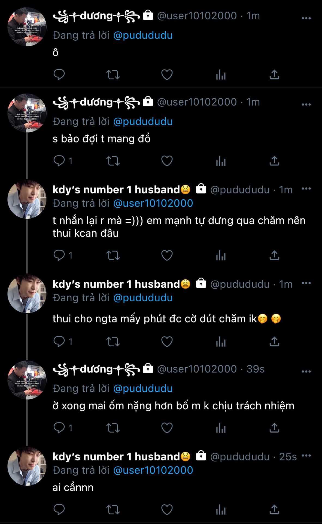Open @user10102000 mention in "ai cầnnn" reply

click(153, 470)
